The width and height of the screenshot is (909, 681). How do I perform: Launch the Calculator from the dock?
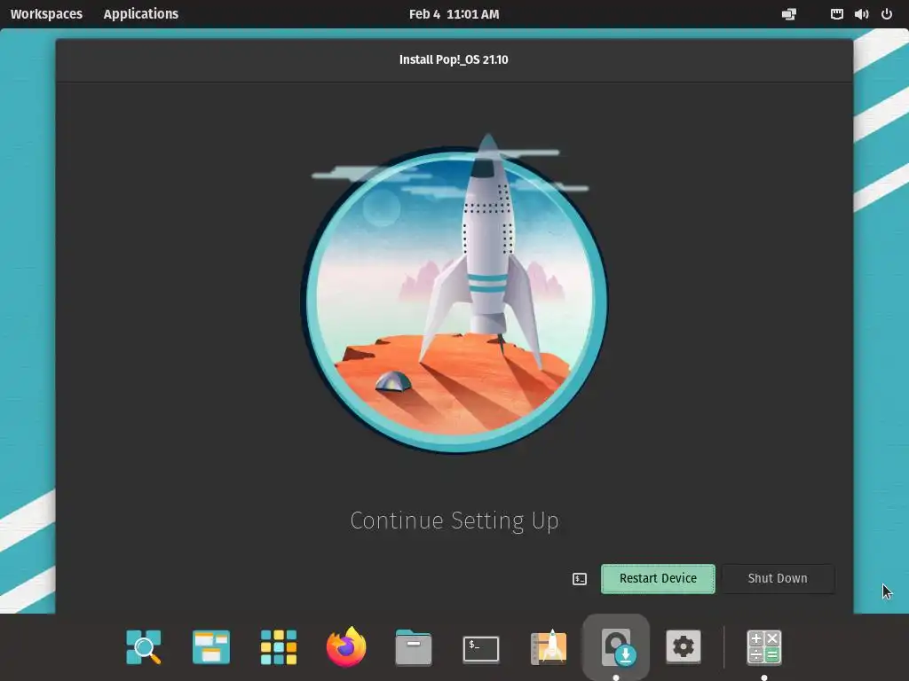coord(764,646)
